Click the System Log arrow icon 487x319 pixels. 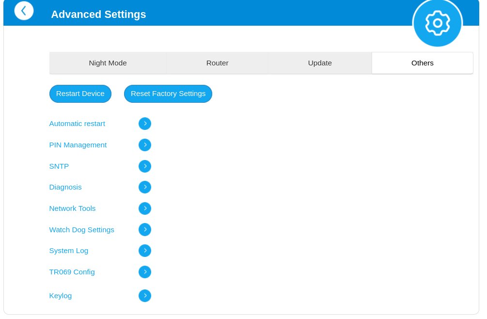(x=145, y=251)
